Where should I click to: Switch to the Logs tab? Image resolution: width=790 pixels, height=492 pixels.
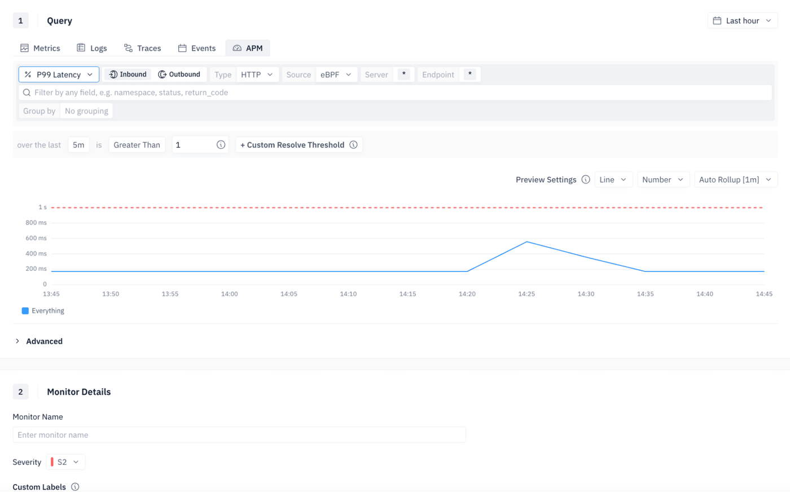pos(92,49)
